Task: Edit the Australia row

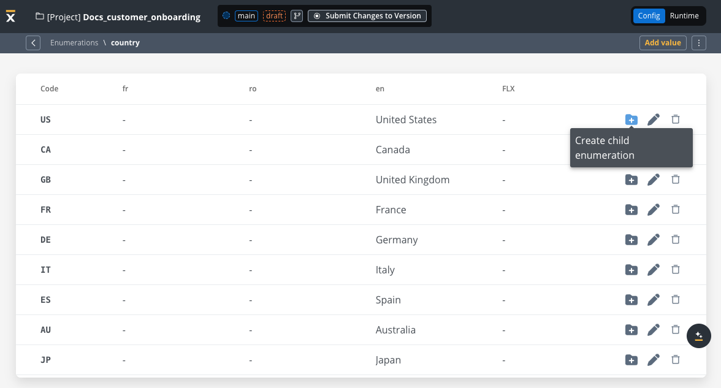Action: pyautogui.click(x=654, y=330)
